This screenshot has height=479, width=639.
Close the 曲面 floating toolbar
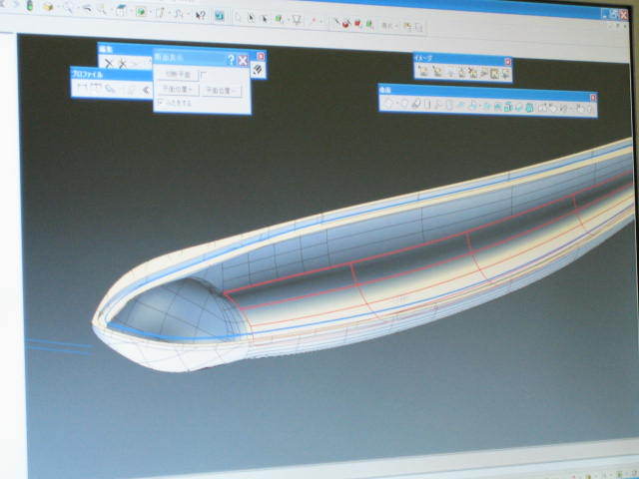coord(593,98)
